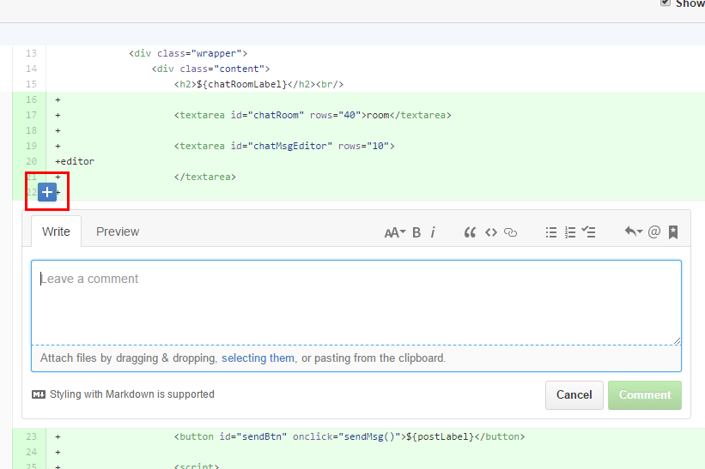
Task: Insert a numbered list
Action: [570, 232]
